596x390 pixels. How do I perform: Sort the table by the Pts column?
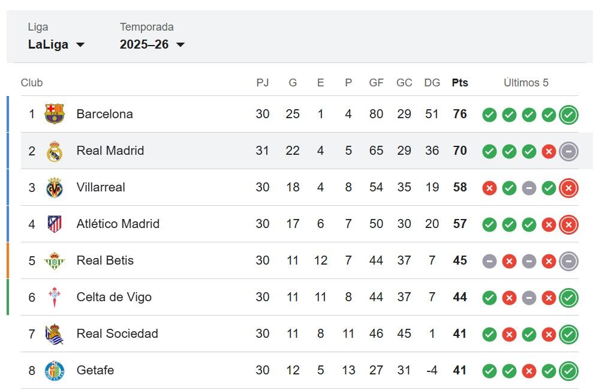pos(459,83)
